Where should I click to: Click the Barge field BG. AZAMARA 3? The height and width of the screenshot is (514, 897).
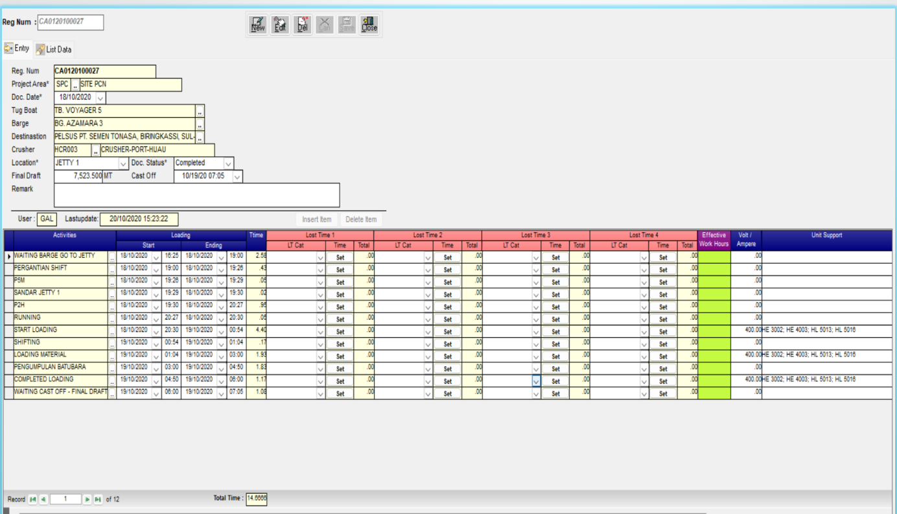click(x=124, y=124)
